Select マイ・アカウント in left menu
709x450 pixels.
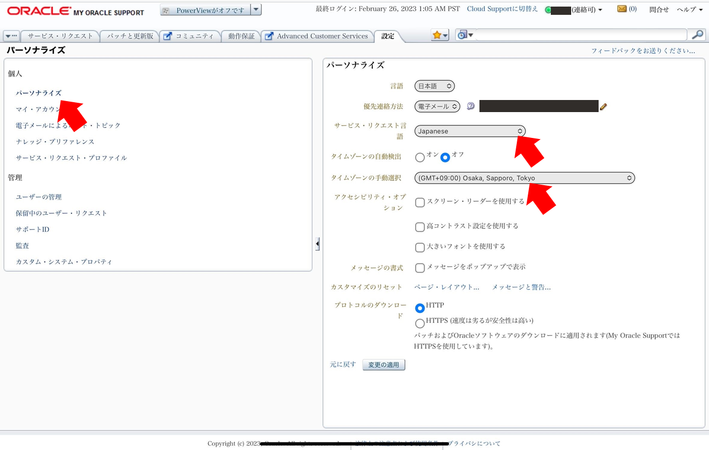coord(40,109)
